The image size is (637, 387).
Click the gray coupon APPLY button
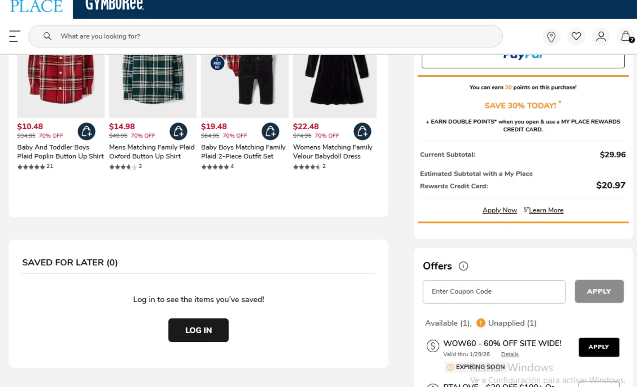tap(599, 292)
